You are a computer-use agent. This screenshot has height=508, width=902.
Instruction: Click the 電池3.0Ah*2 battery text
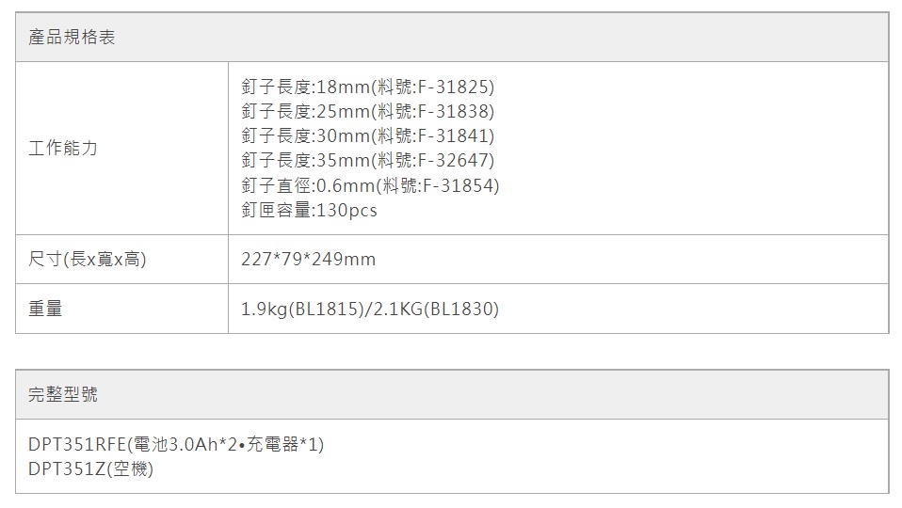point(179,444)
